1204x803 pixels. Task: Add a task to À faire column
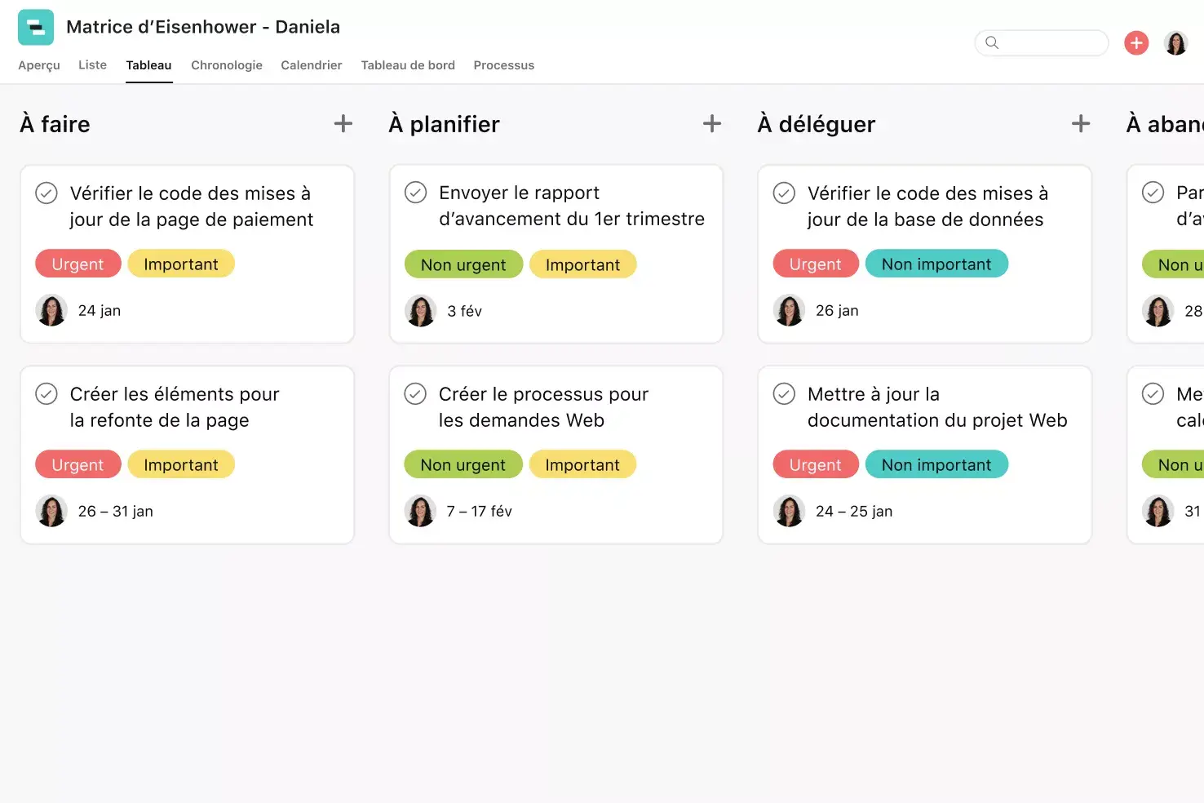click(x=343, y=123)
